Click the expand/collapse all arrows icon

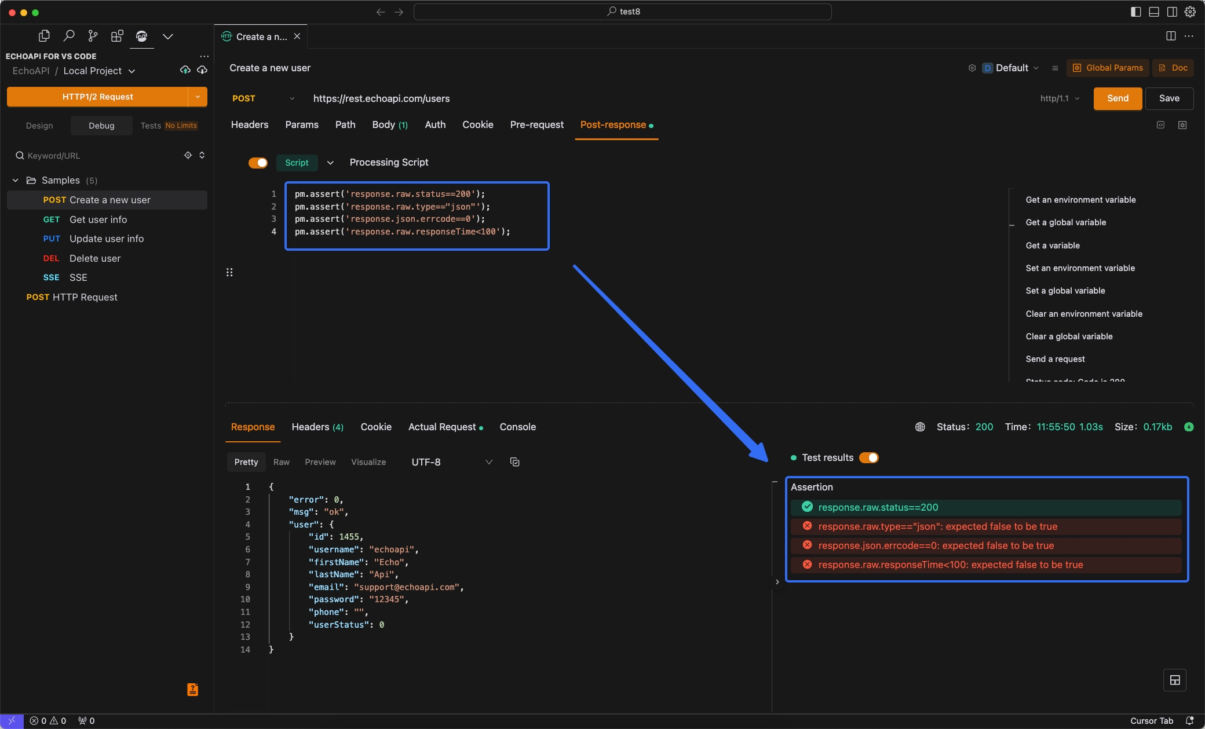(202, 155)
